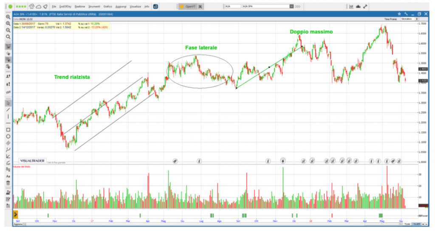Select the vertical line drawing tool
Viewport: 435px width, 232px height.
[x=8, y=117]
